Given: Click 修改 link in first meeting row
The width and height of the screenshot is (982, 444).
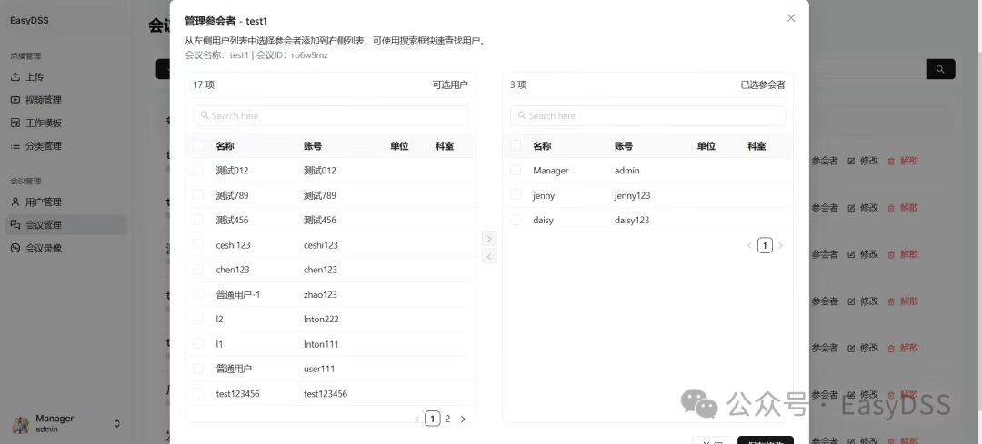Looking at the screenshot, I should tap(863, 161).
